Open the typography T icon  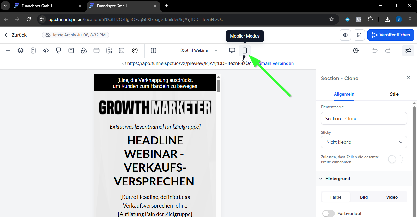[x=71, y=50]
